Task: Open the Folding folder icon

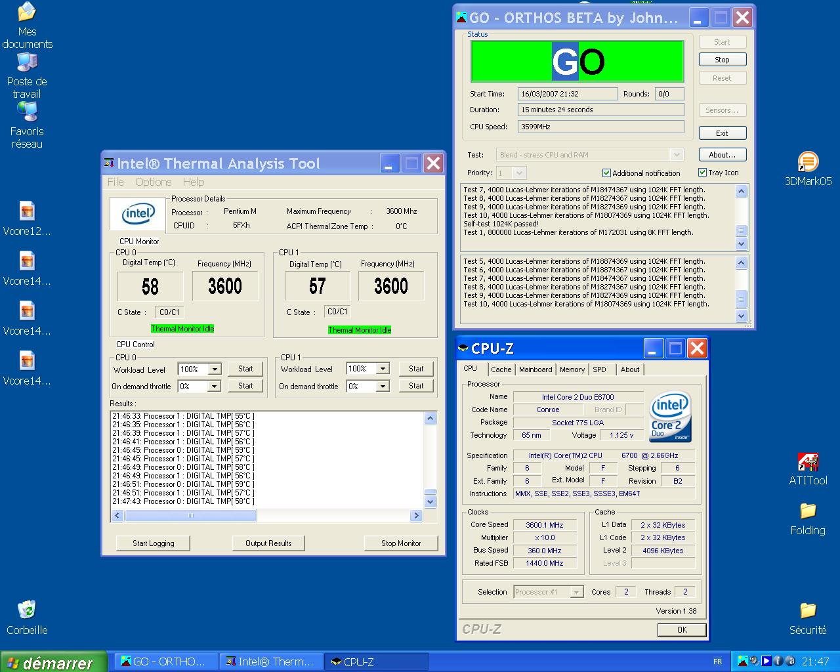Action: coord(808,512)
